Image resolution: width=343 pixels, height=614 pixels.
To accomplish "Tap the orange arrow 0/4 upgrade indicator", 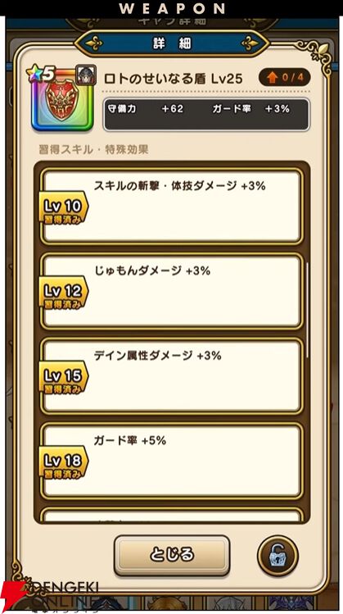I will pyautogui.click(x=284, y=78).
